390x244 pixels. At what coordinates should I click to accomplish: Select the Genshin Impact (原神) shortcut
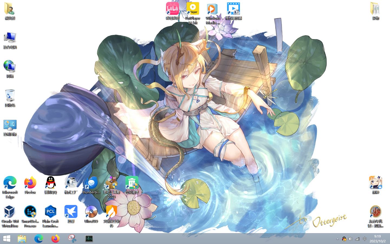[375, 183]
